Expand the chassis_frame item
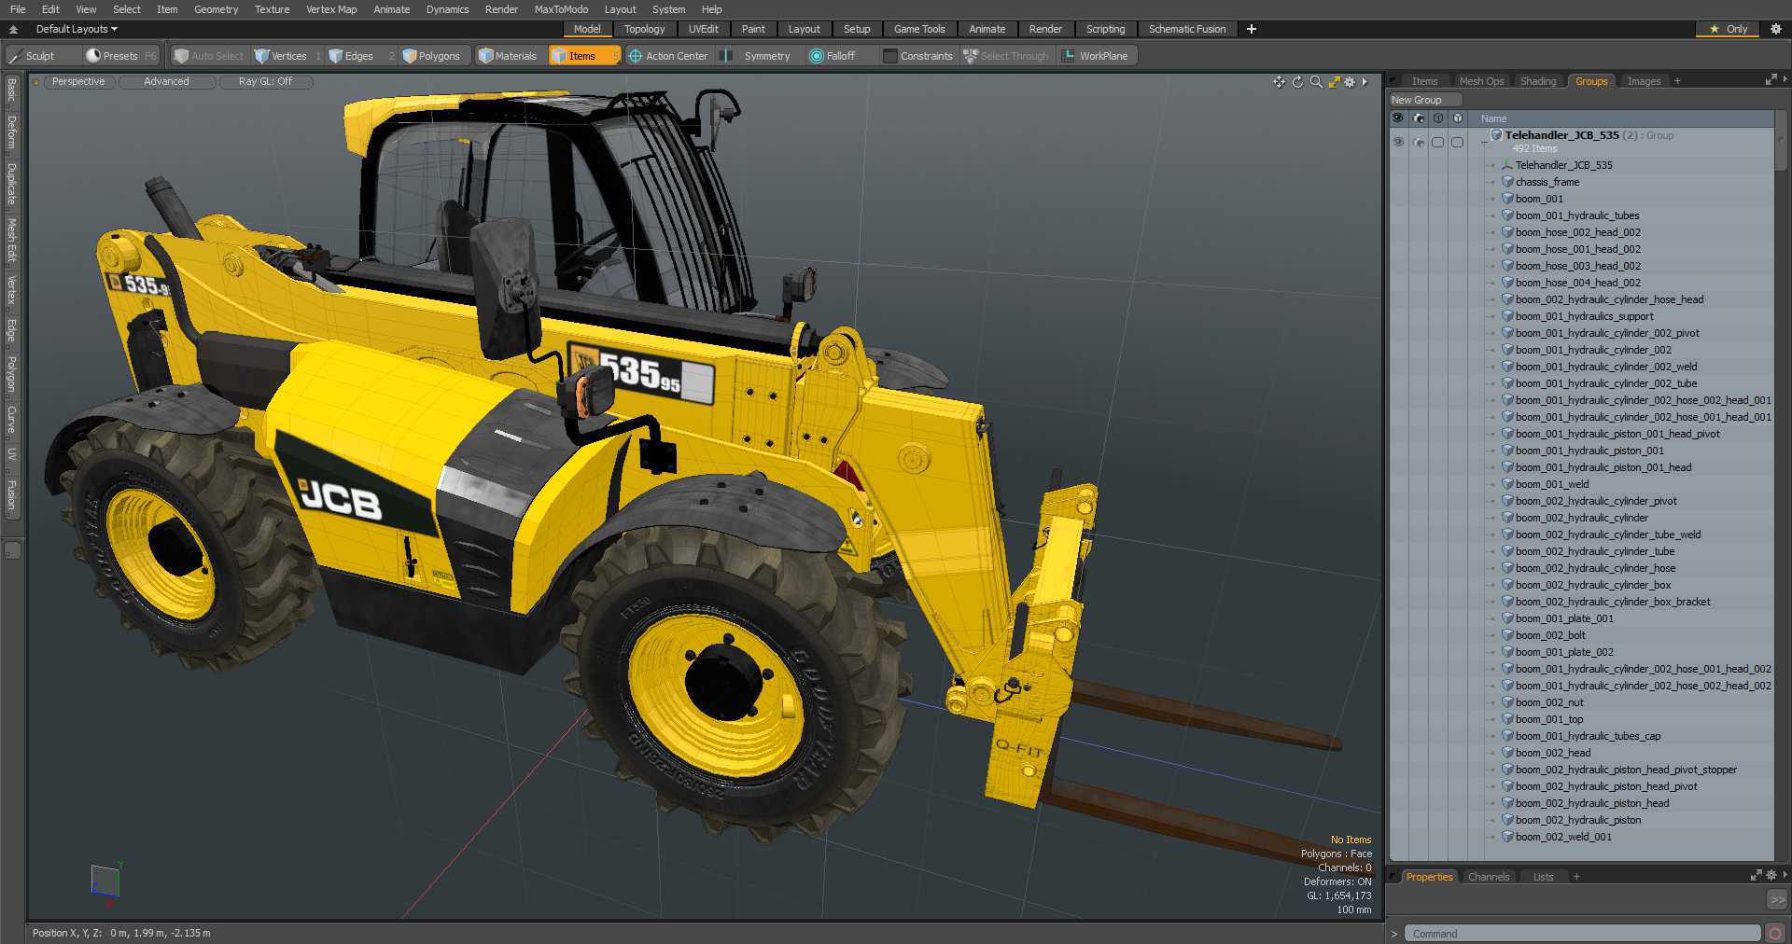The image size is (1792, 944). tap(1493, 182)
